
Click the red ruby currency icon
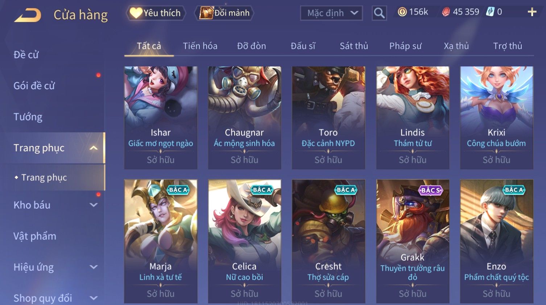446,12
